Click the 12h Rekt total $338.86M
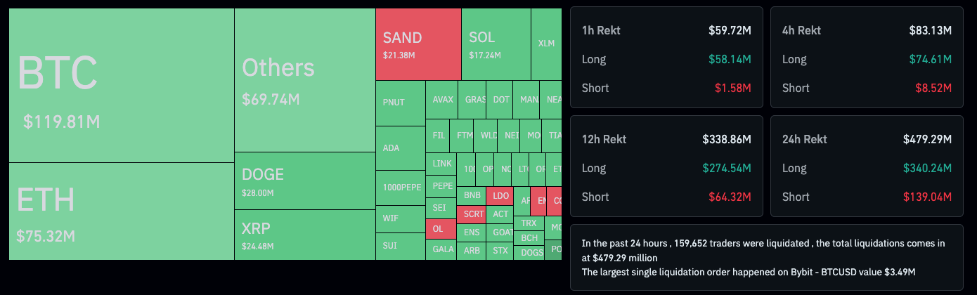977x295 pixels. tap(727, 139)
